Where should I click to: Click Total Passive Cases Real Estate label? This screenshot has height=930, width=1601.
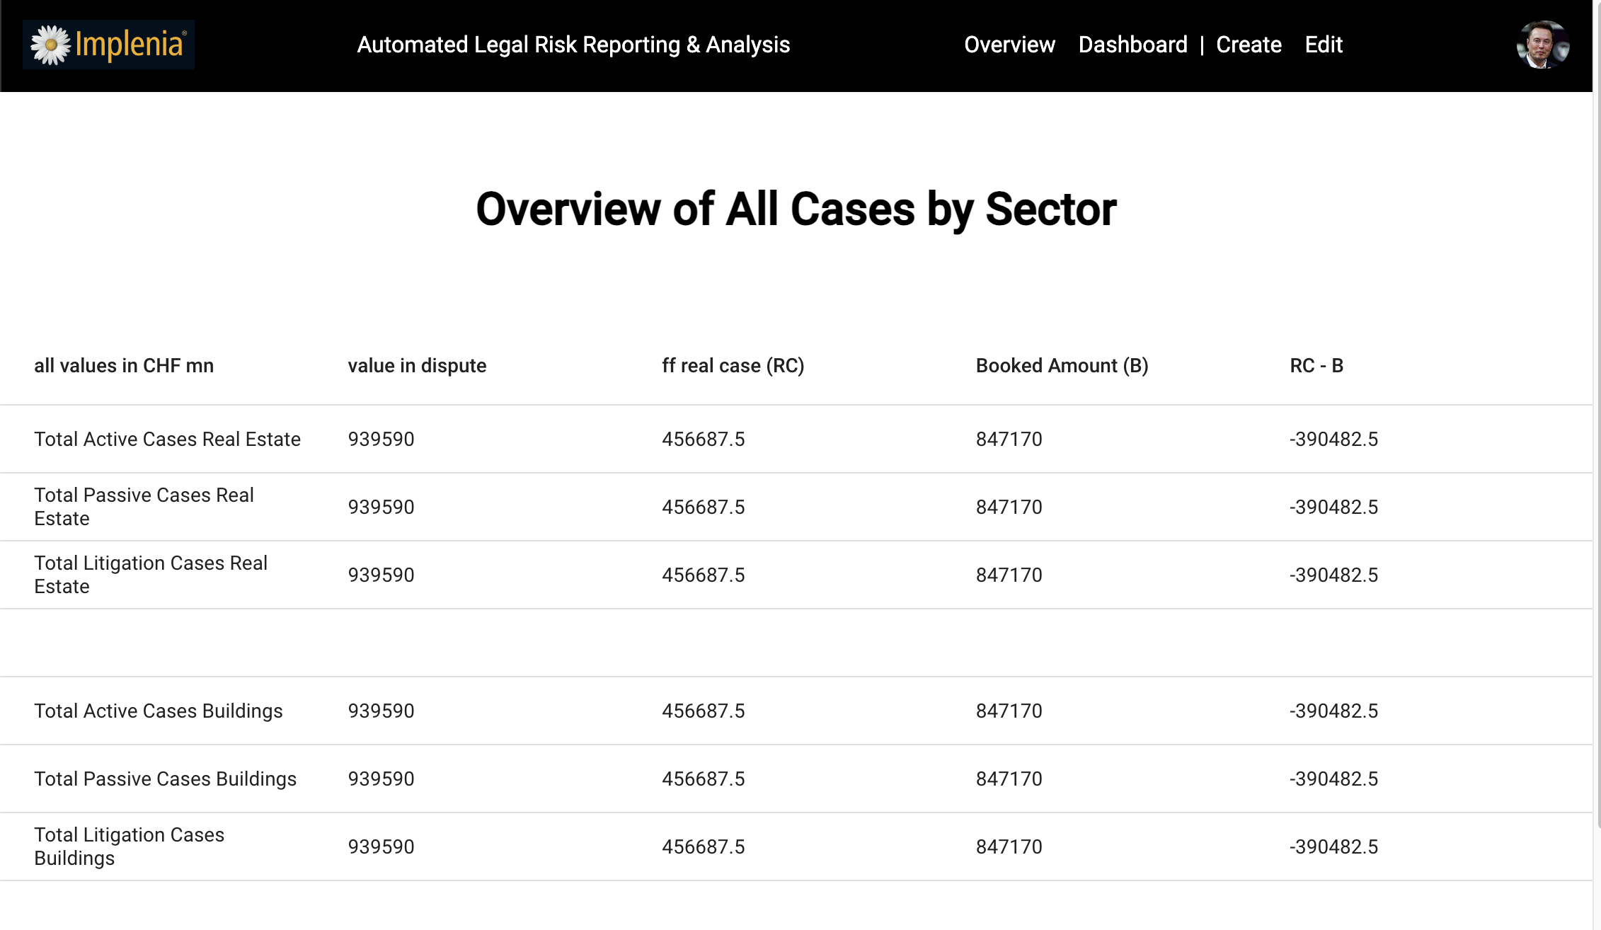(144, 507)
